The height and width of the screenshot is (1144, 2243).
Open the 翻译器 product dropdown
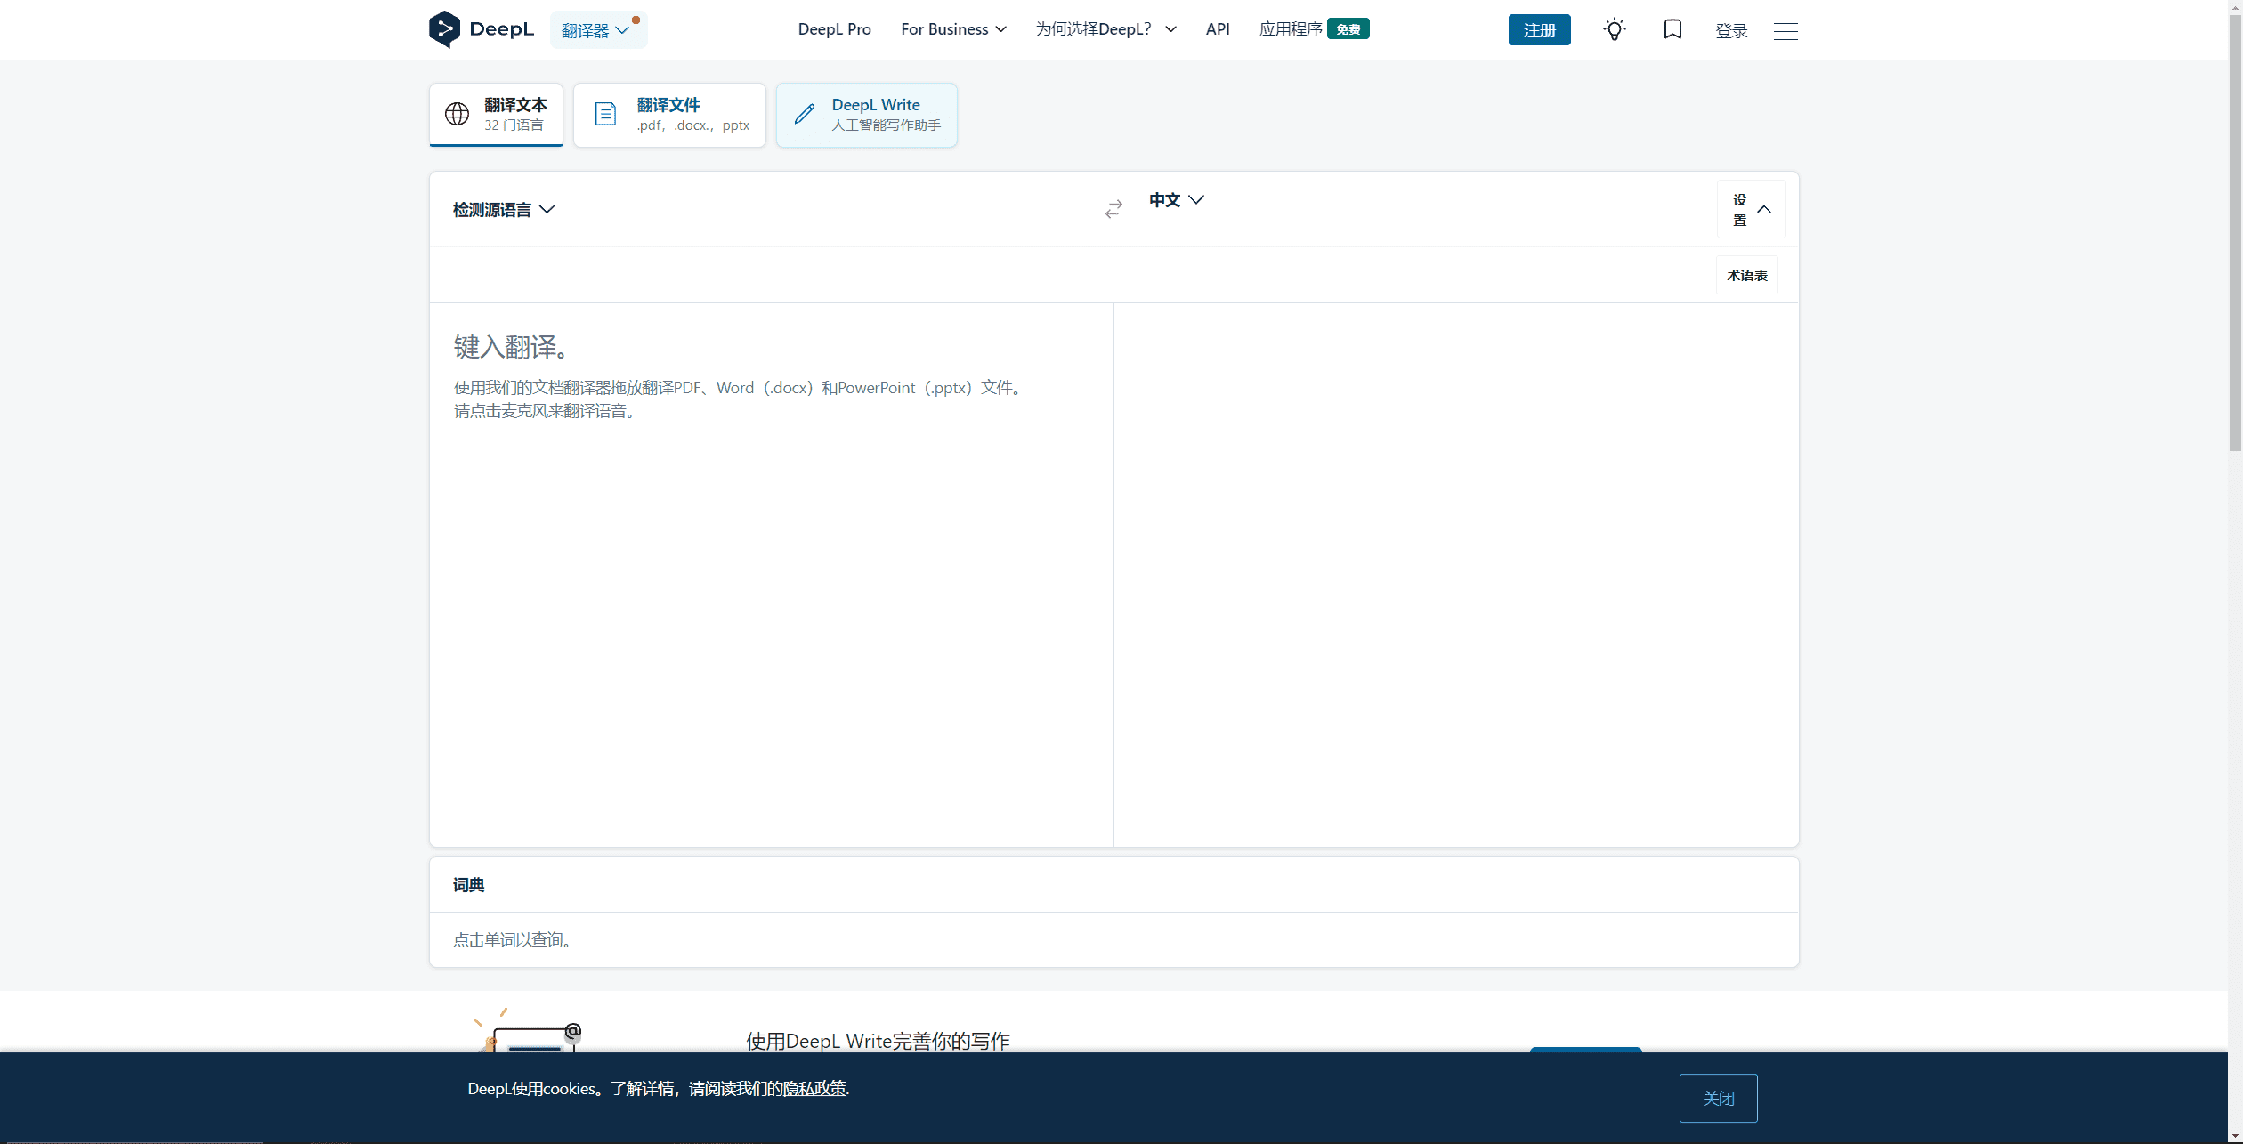point(598,30)
